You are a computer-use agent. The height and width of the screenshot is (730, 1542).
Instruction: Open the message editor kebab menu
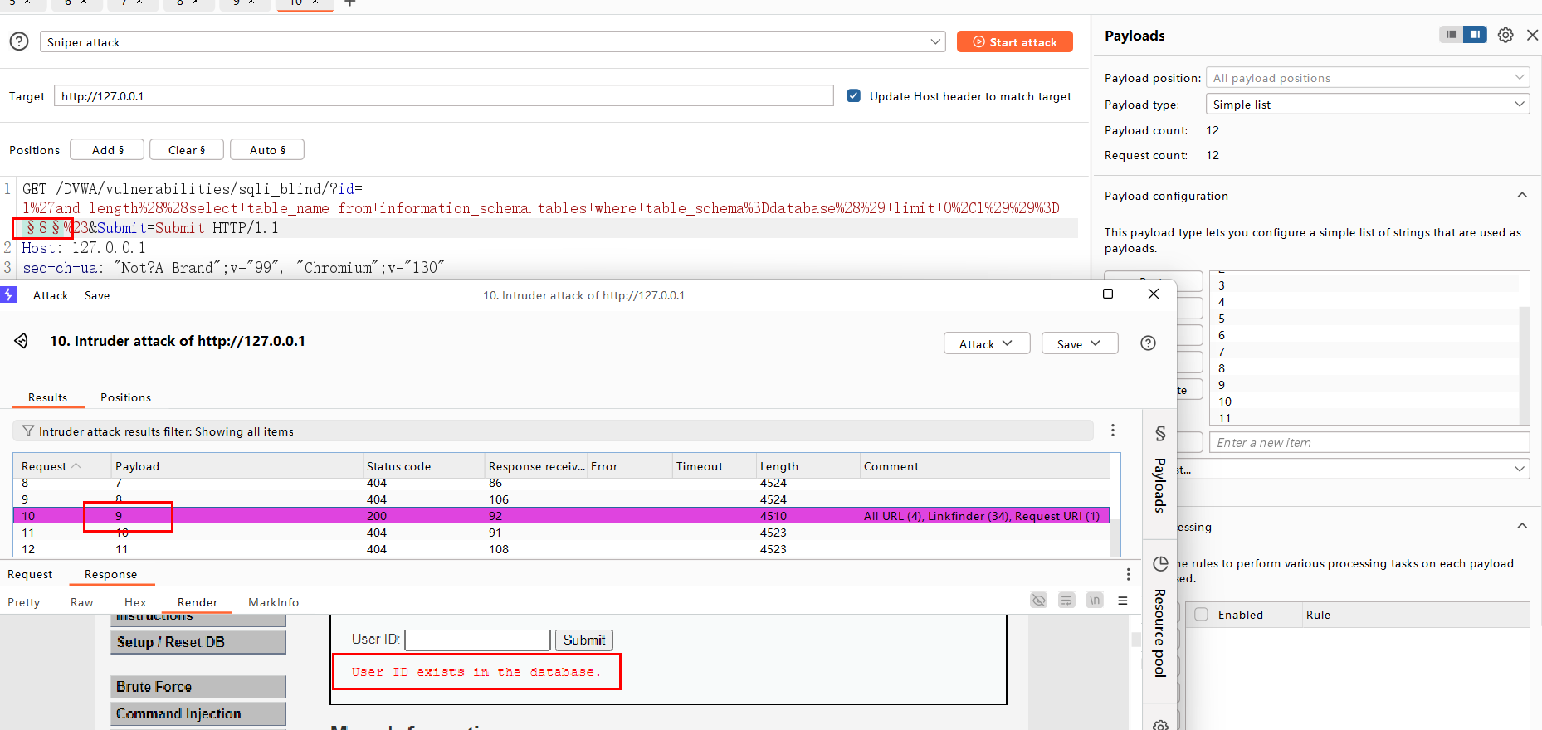pyautogui.click(x=1128, y=574)
